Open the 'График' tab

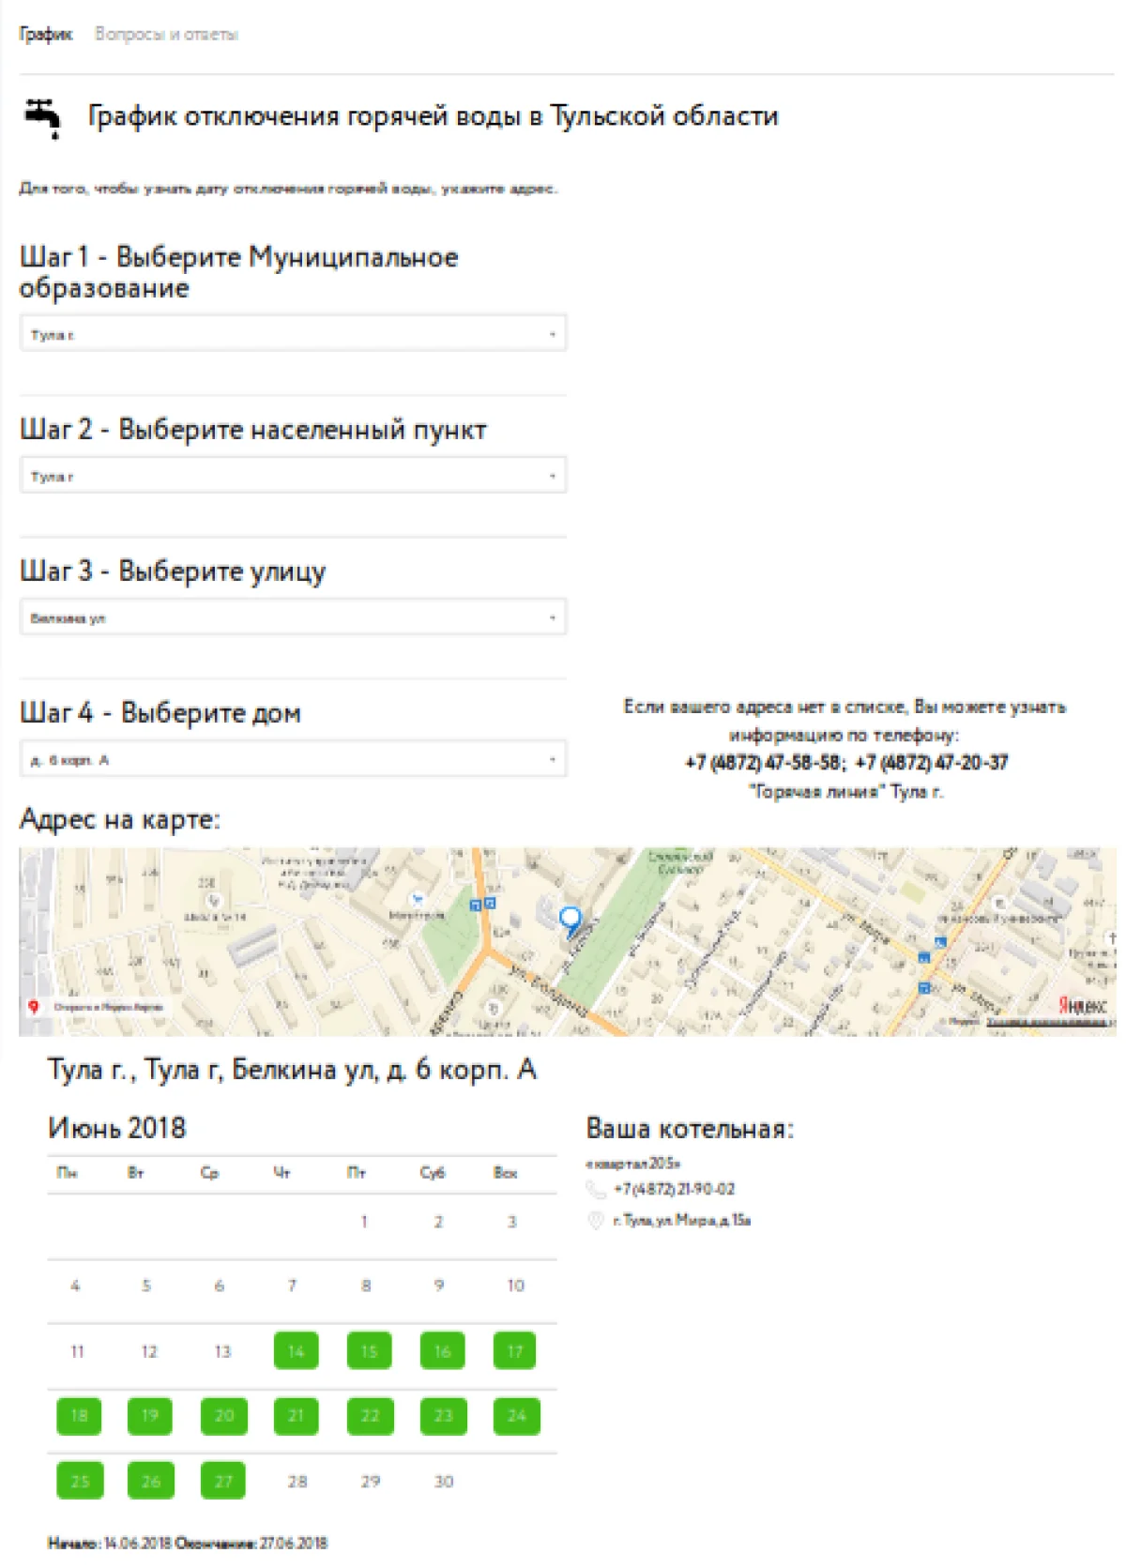click(x=45, y=35)
